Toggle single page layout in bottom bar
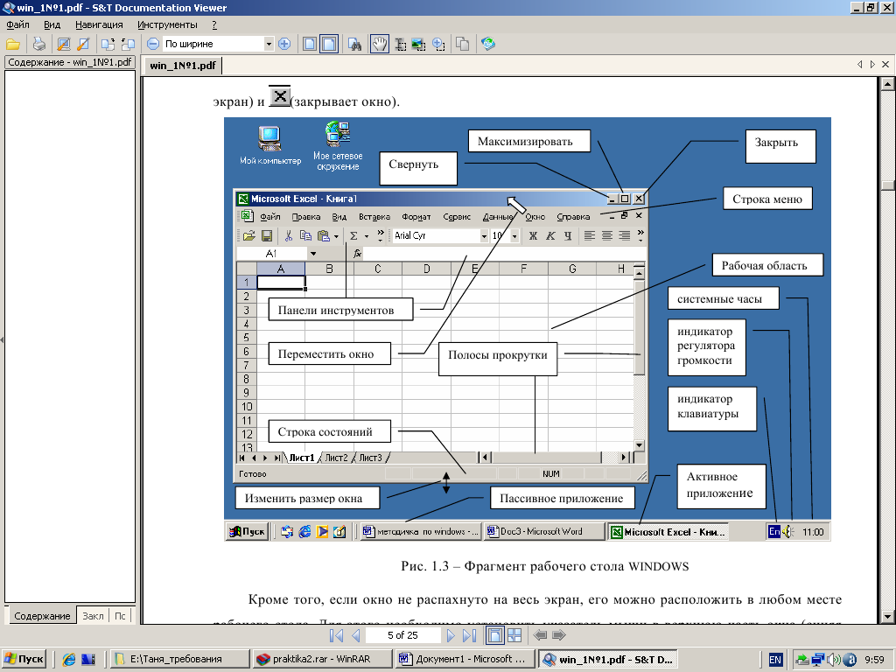 click(x=495, y=635)
